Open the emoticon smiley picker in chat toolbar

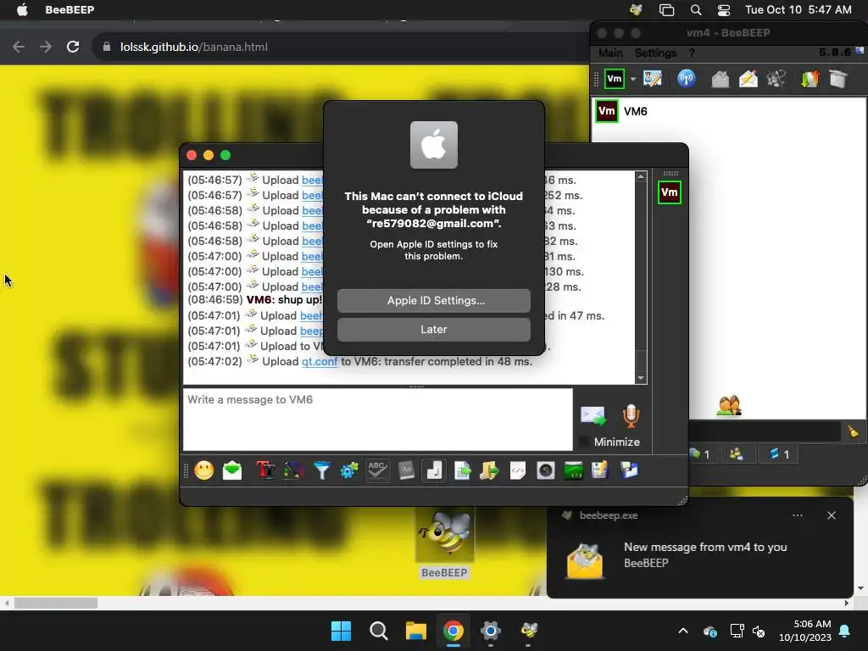(203, 470)
